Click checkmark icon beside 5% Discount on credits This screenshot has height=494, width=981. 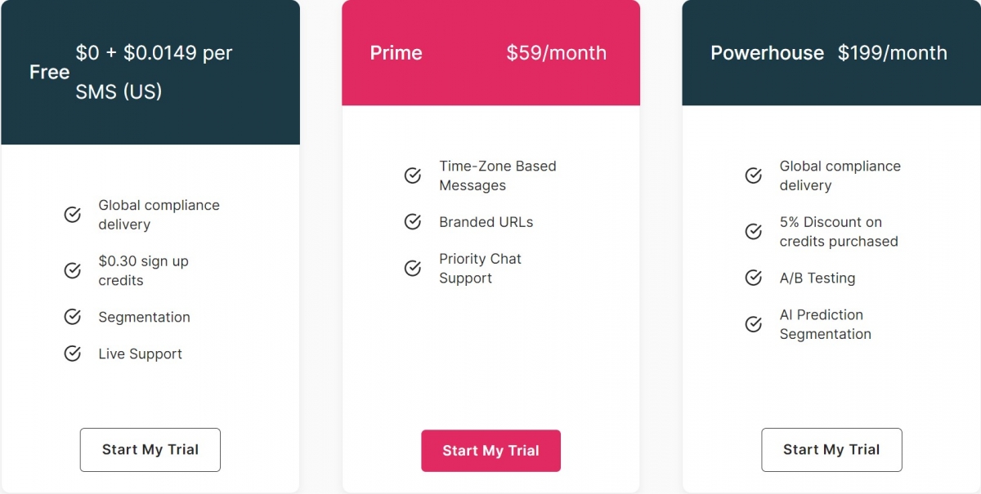pos(754,232)
